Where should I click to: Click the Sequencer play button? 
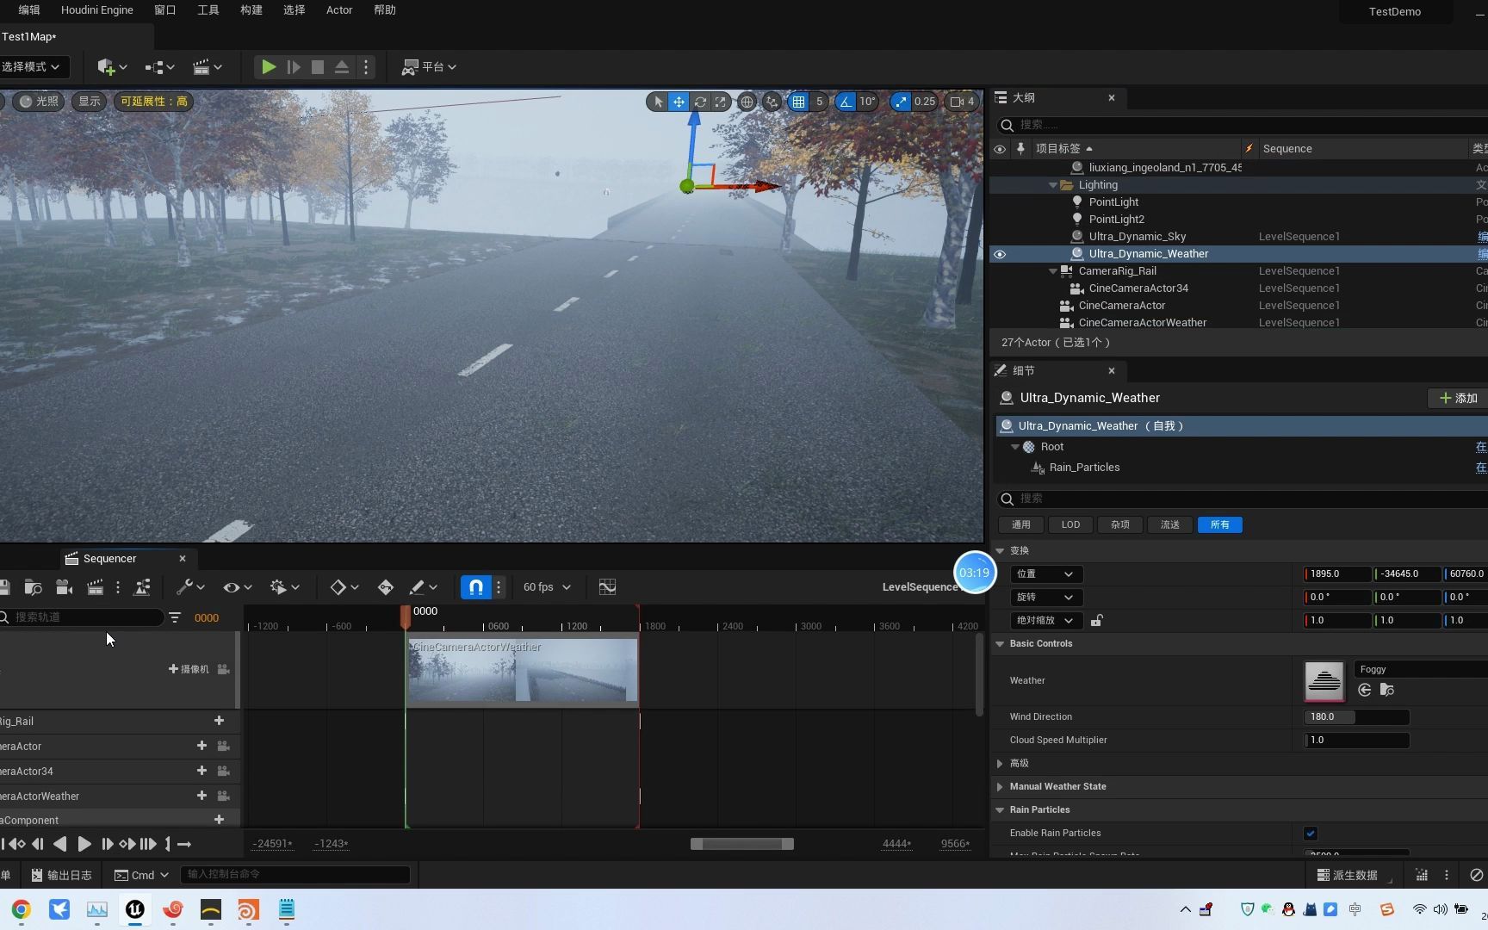84,844
